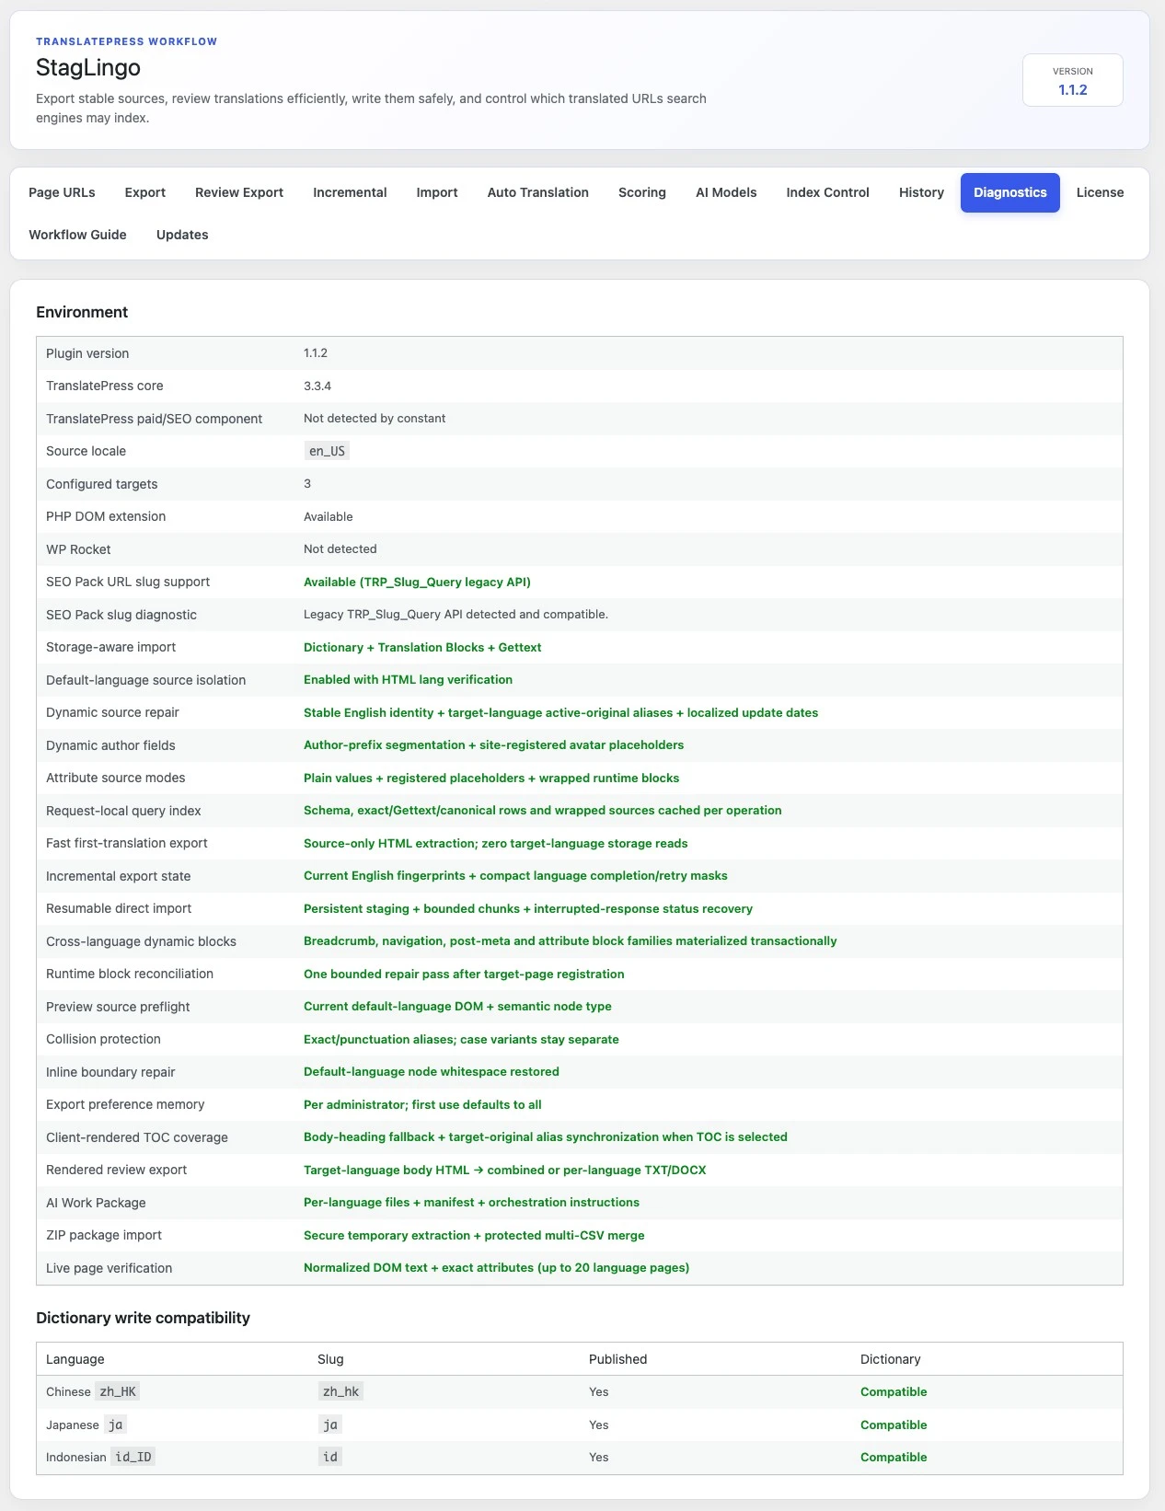The width and height of the screenshot is (1165, 1511).
Task: Click the Slug column header
Action: click(x=330, y=1359)
